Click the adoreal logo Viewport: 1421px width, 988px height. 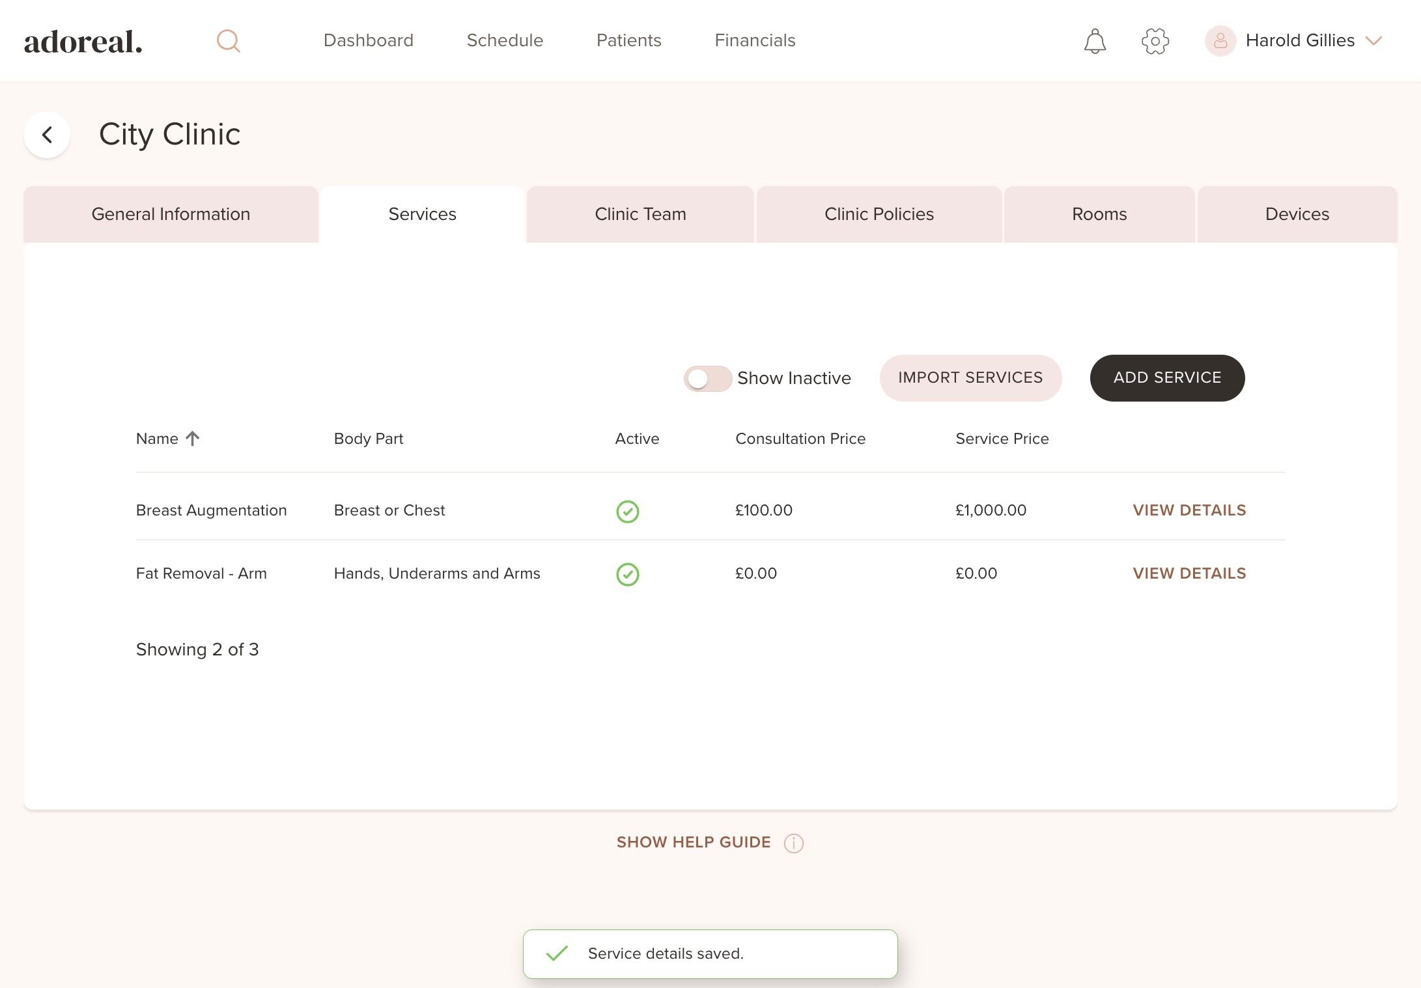(x=83, y=42)
